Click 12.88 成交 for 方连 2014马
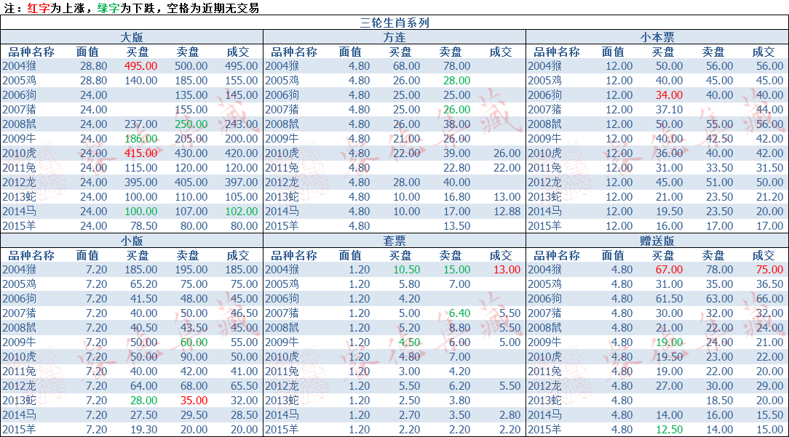Image resolution: width=789 pixels, height=437 pixels. [507, 211]
